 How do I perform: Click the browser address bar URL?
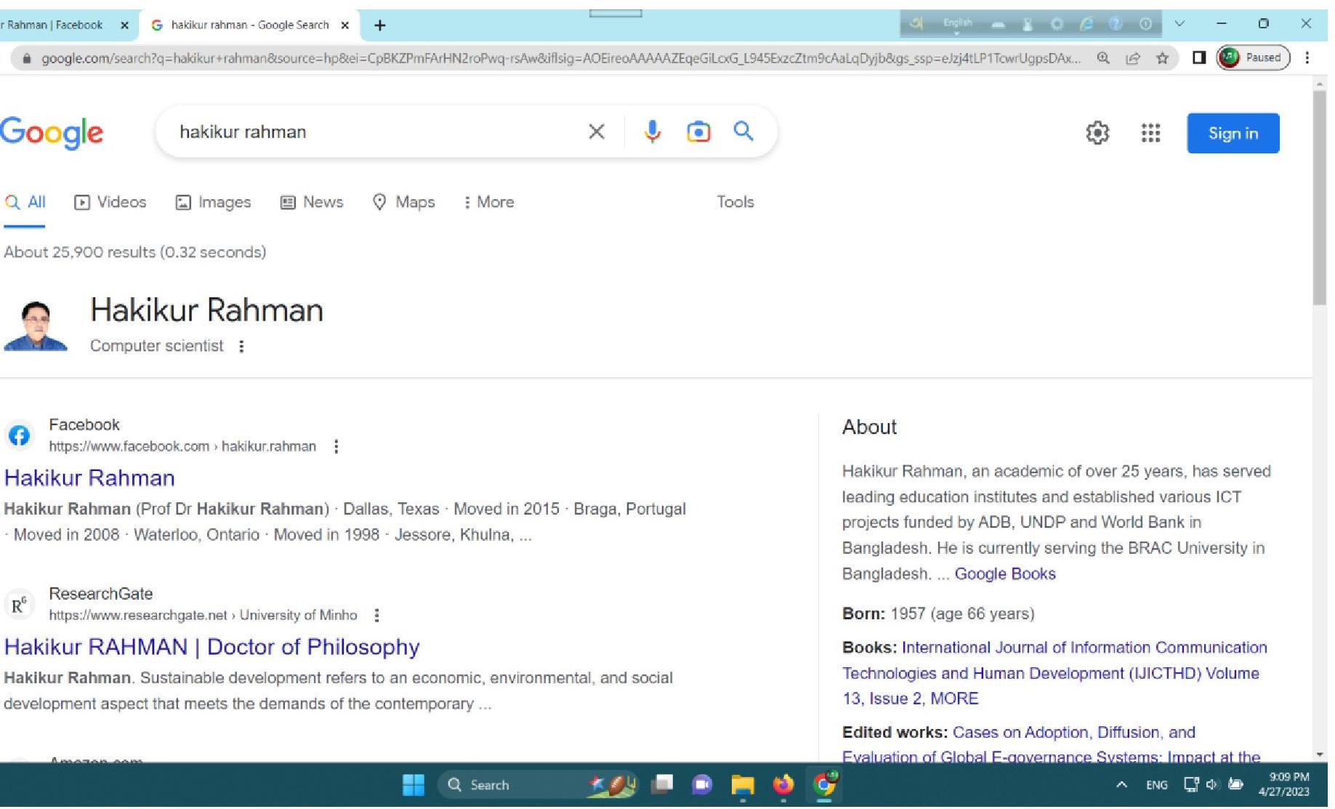[x=560, y=58]
